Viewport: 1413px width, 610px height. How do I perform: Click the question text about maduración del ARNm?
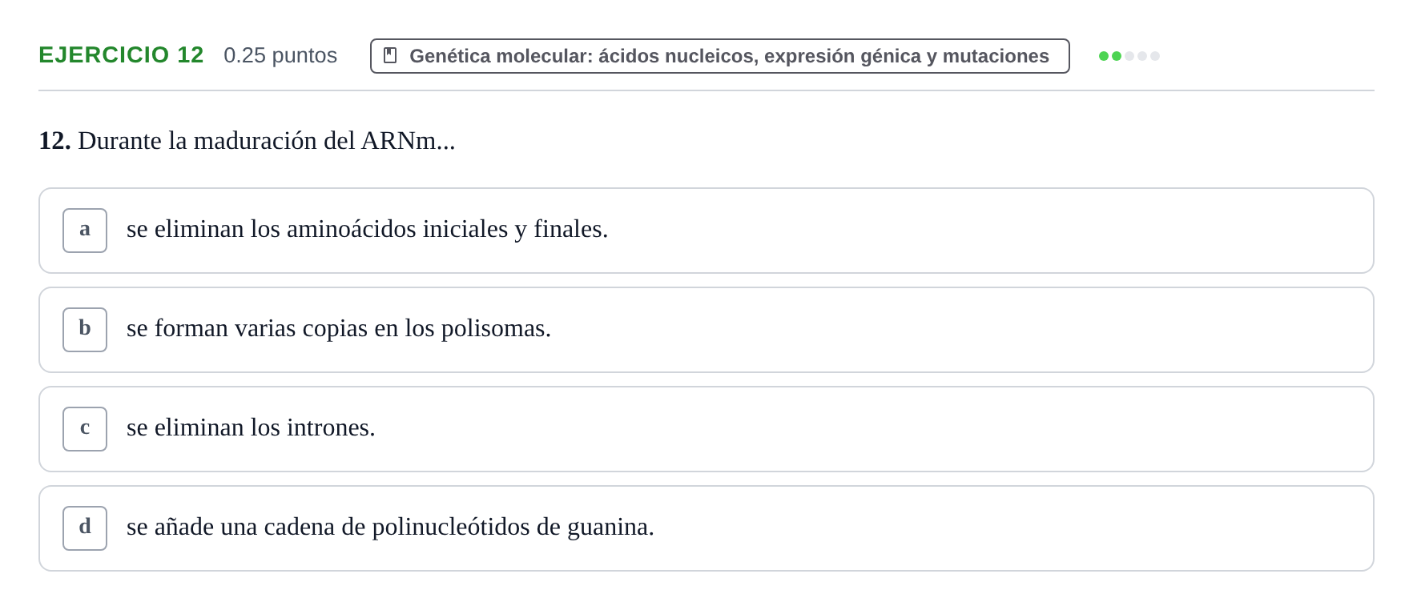(267, 141)
